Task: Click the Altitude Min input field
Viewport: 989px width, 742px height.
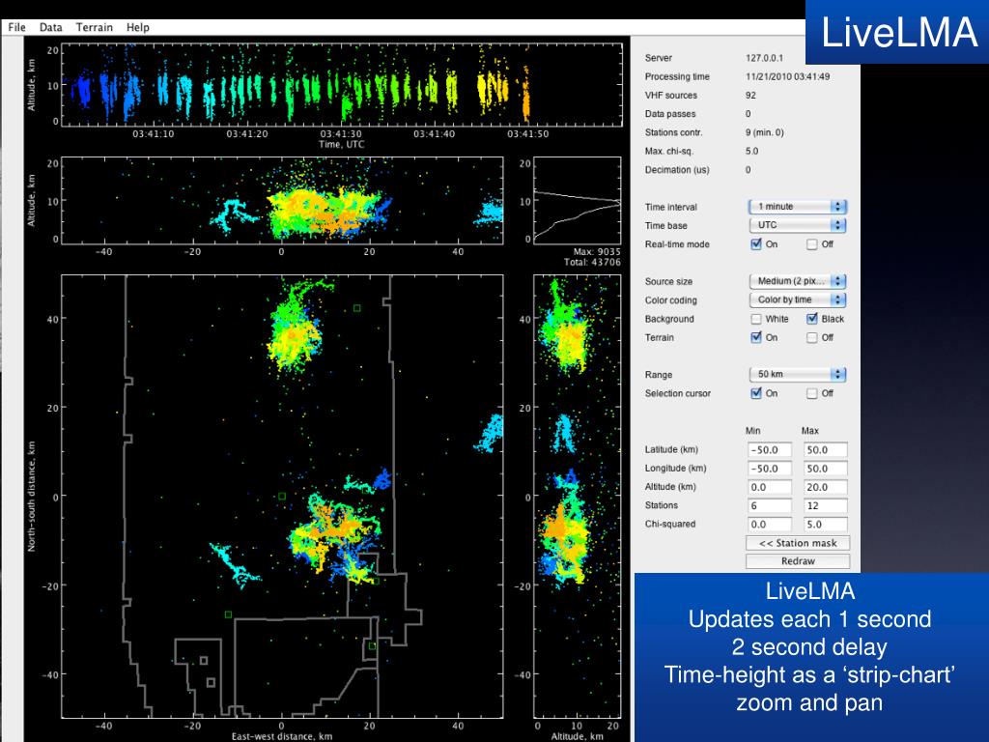Action: (x=769, y=487)
